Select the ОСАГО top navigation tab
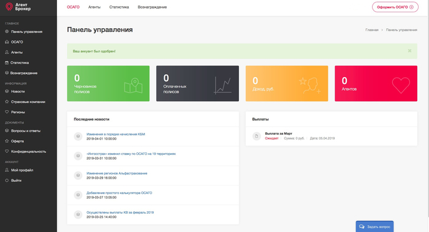429x232 pixels. click(x=73, y=7)
